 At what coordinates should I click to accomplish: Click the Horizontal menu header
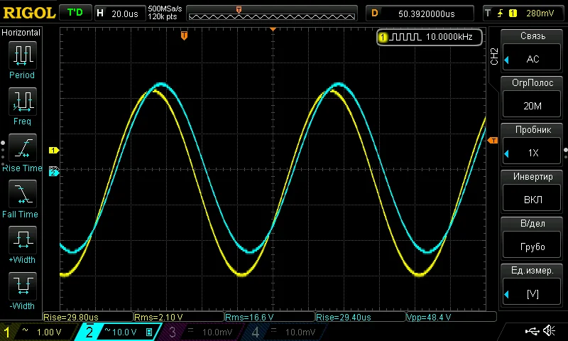click(21, 33)
